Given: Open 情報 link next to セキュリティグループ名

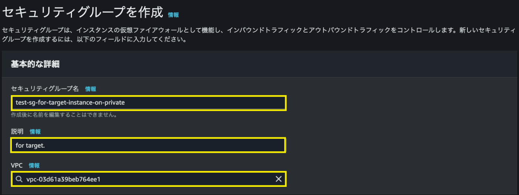Looking at the screenshot, I should coord(90,89).
